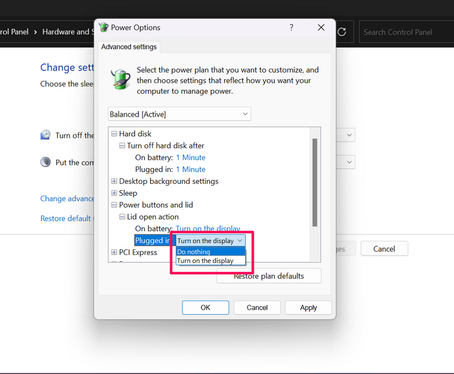Click the settings tree vertical scrollbar
The image size is (454, 374).
[314, 182]
